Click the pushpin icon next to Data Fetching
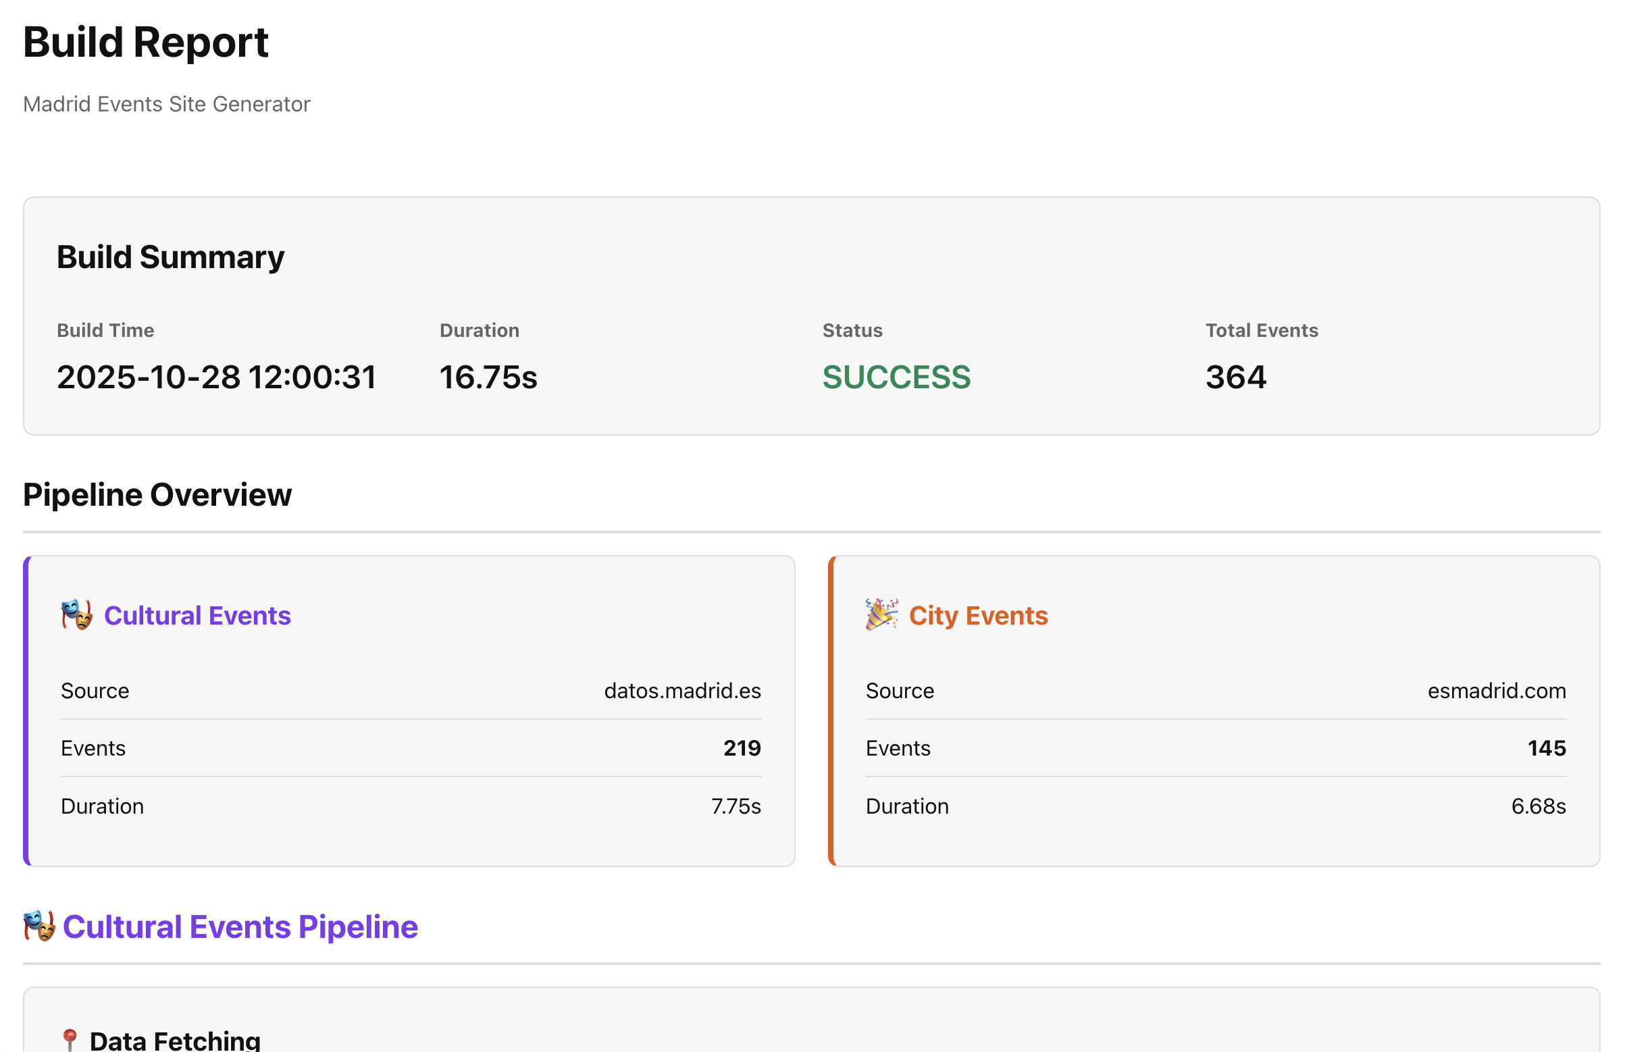The width and height of the screenshot is (1625, 1052). 70,1037
